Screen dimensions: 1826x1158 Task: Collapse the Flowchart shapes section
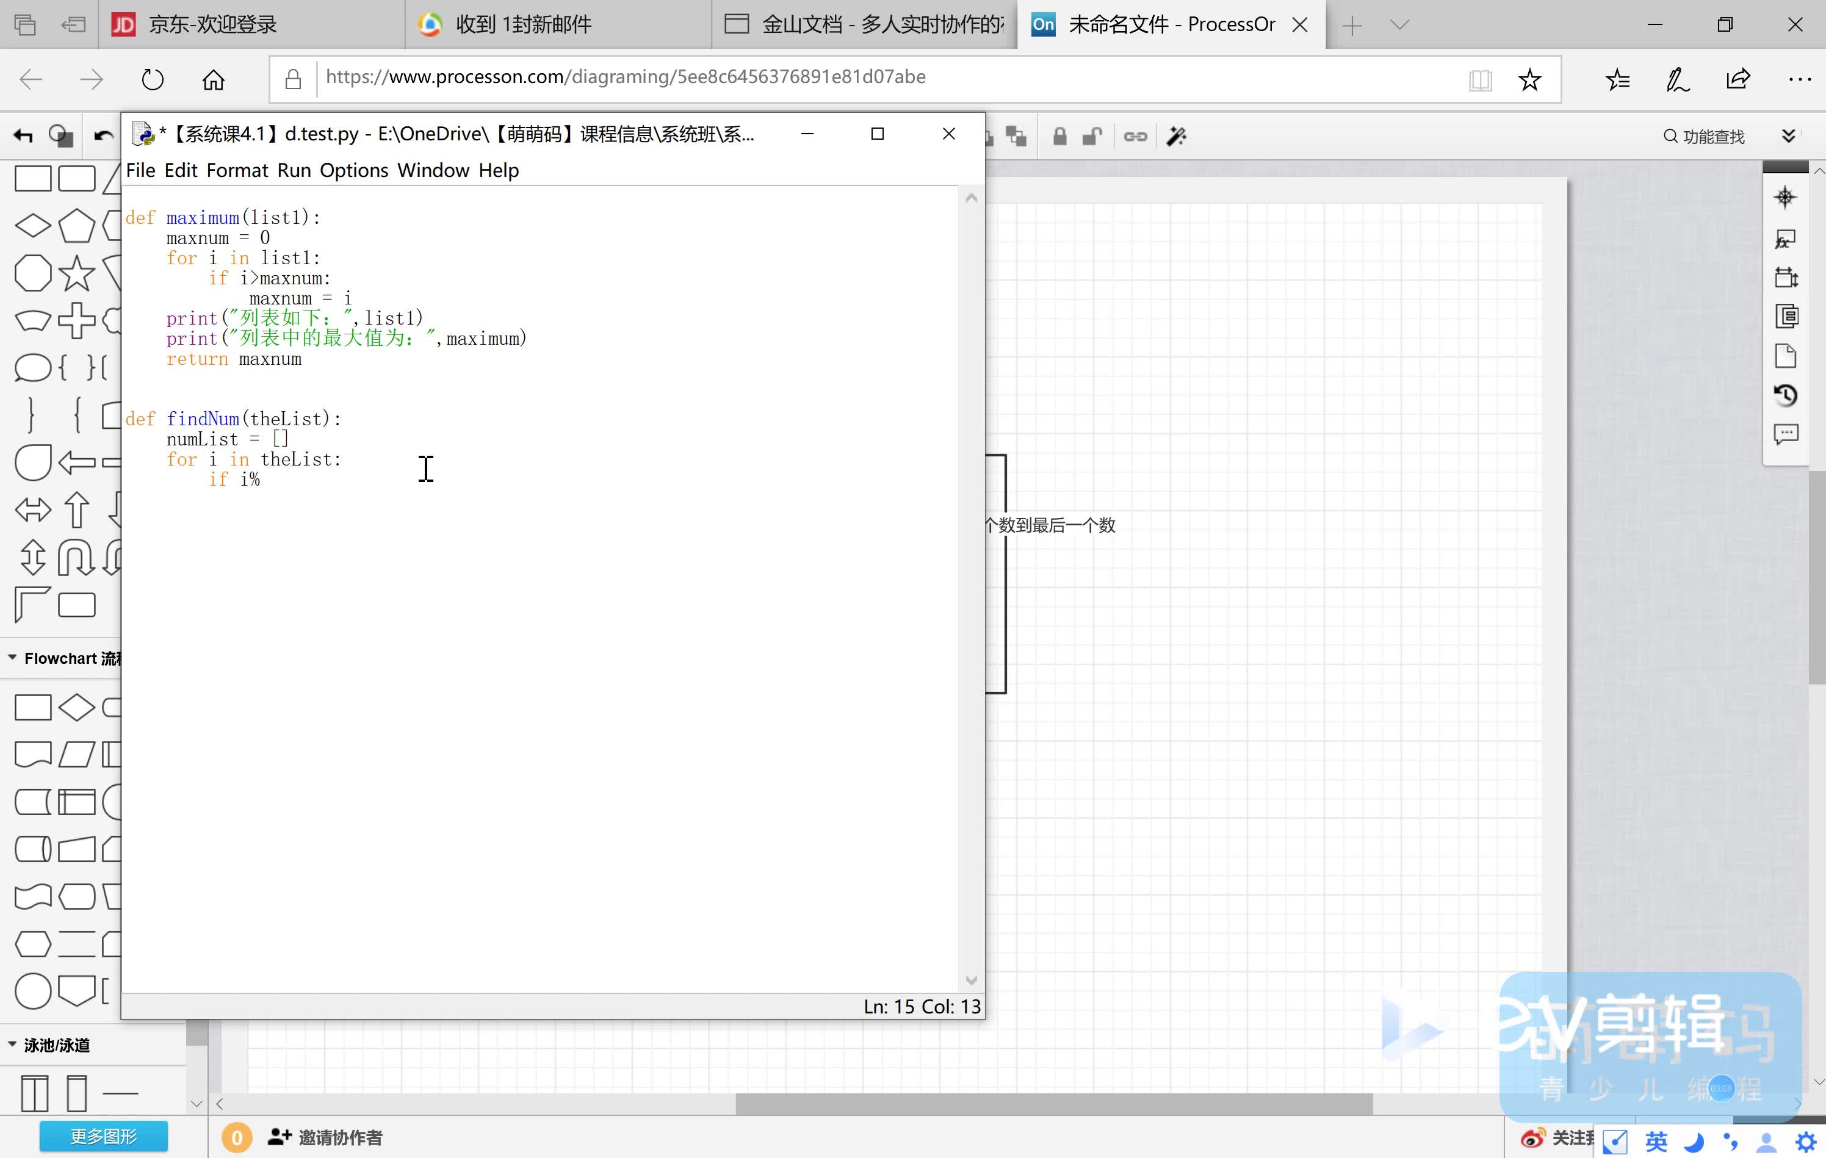click(x=13, y=658)
